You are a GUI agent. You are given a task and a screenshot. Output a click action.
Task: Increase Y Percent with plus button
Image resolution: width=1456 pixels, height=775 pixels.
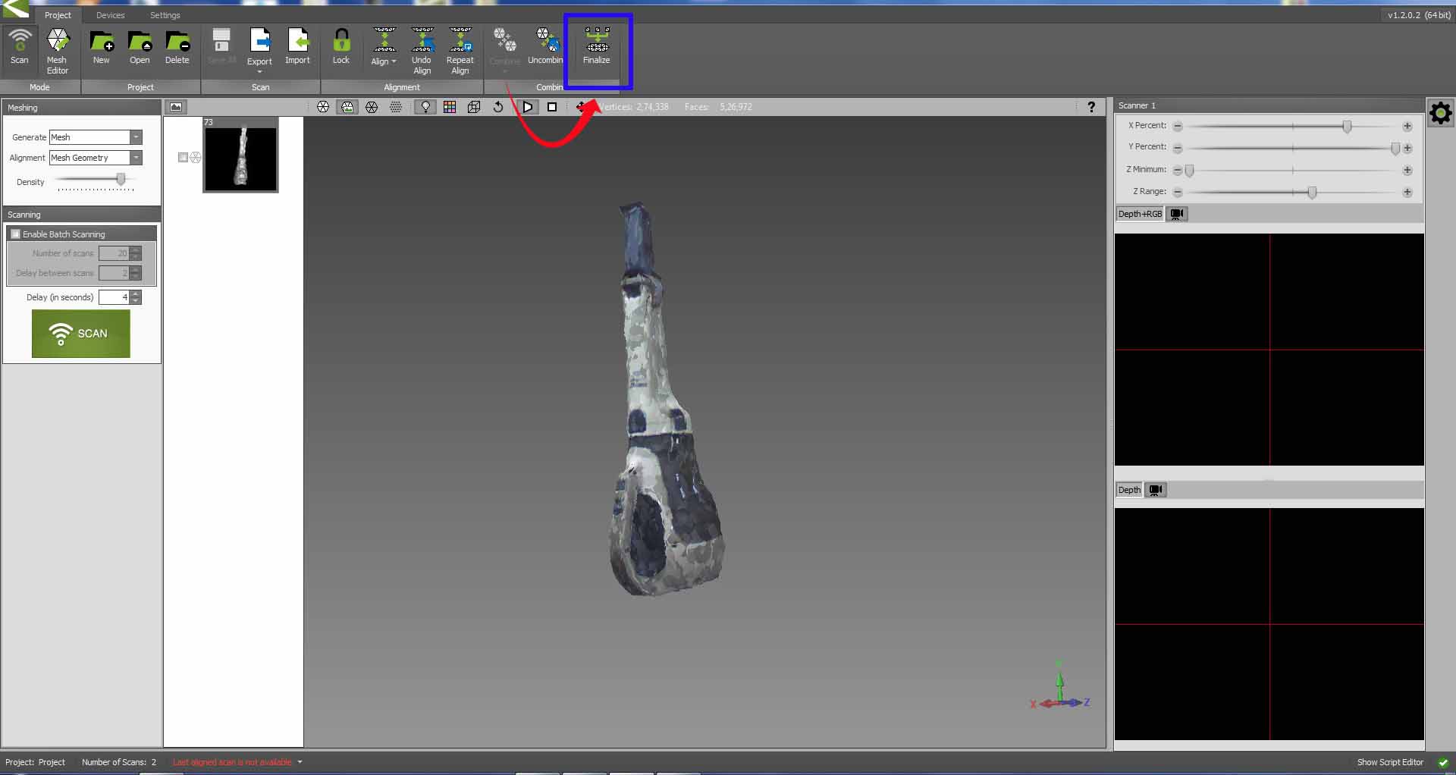pos(1407,149)
